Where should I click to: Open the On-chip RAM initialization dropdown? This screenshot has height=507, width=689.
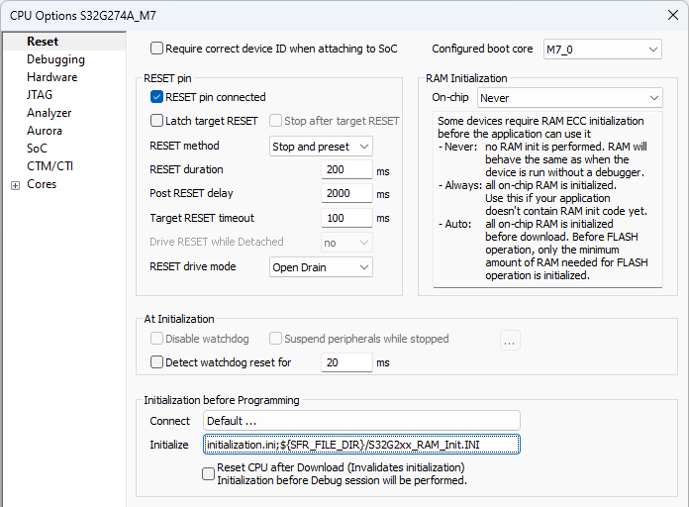pos(569,98)
